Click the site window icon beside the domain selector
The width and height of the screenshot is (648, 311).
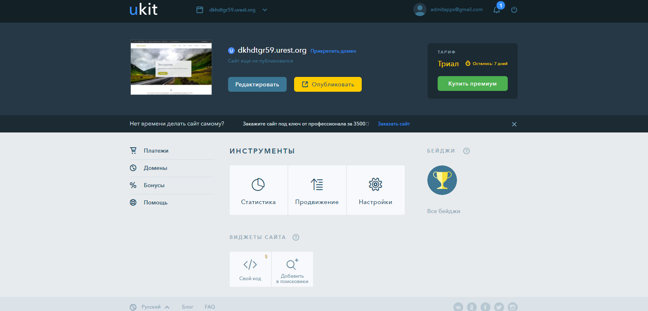(x=200, y=10)
